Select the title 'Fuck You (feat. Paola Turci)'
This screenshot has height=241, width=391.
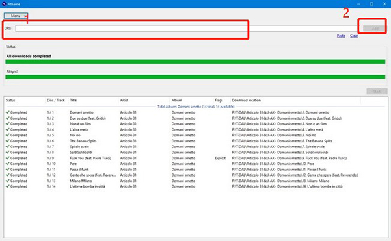pyautogui.click(x=90, y=158)
